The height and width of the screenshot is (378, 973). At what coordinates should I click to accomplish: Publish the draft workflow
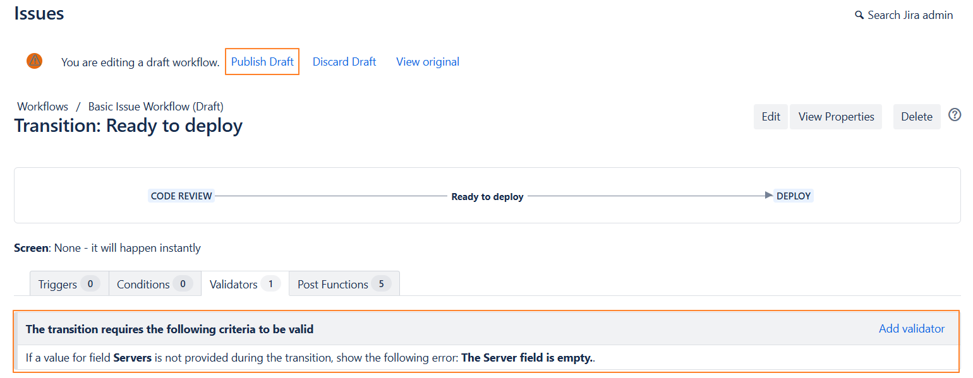coord(262,62)
